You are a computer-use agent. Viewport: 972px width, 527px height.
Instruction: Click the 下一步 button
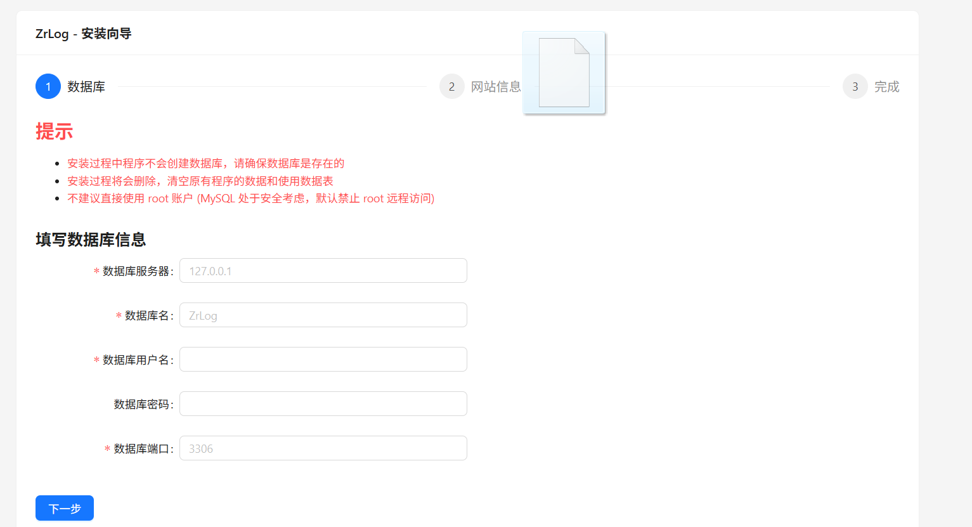pyautogui.click(x=65, y=508)
